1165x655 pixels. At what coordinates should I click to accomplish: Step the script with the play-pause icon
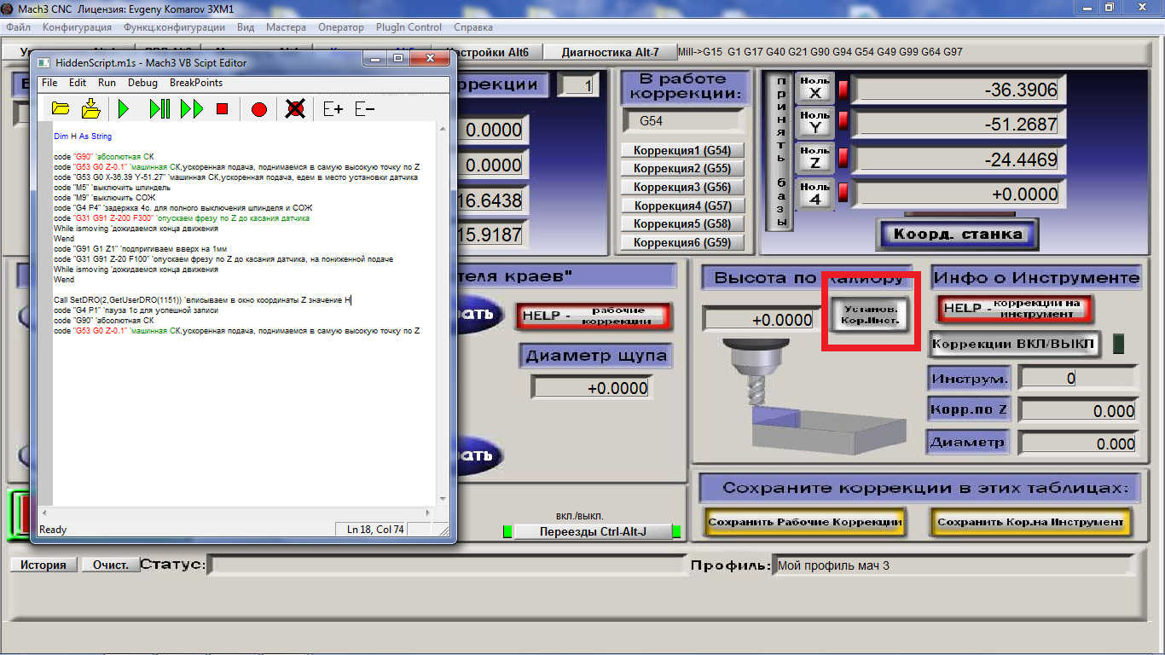click(159, 109)
